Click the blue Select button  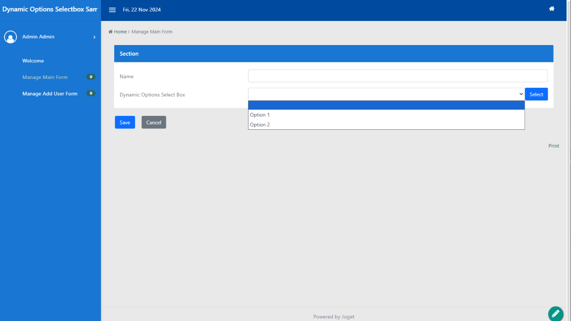coord(536,94)
